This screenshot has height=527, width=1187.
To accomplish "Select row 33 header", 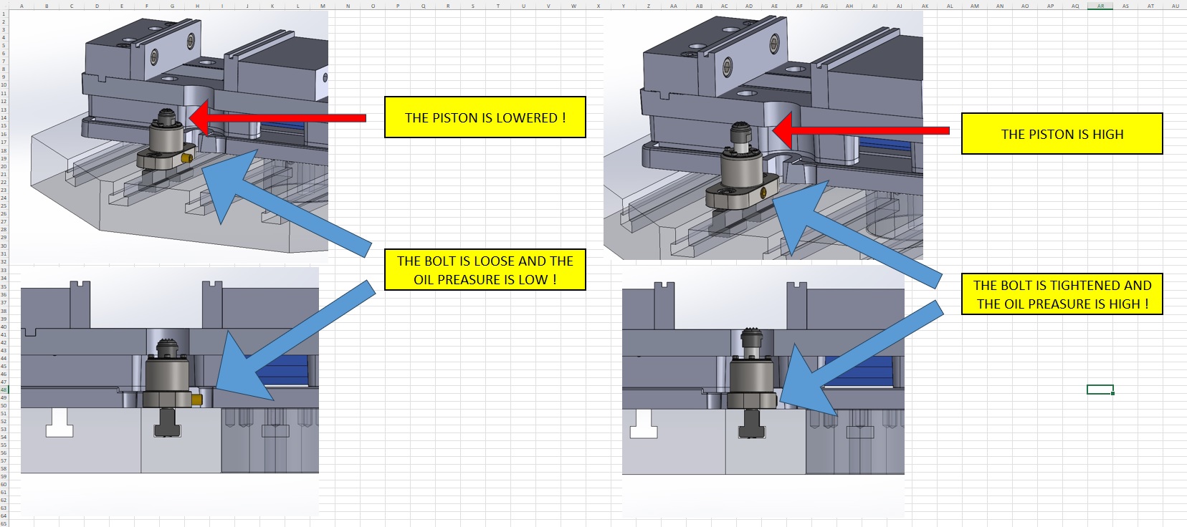I will tap(4, 270).
